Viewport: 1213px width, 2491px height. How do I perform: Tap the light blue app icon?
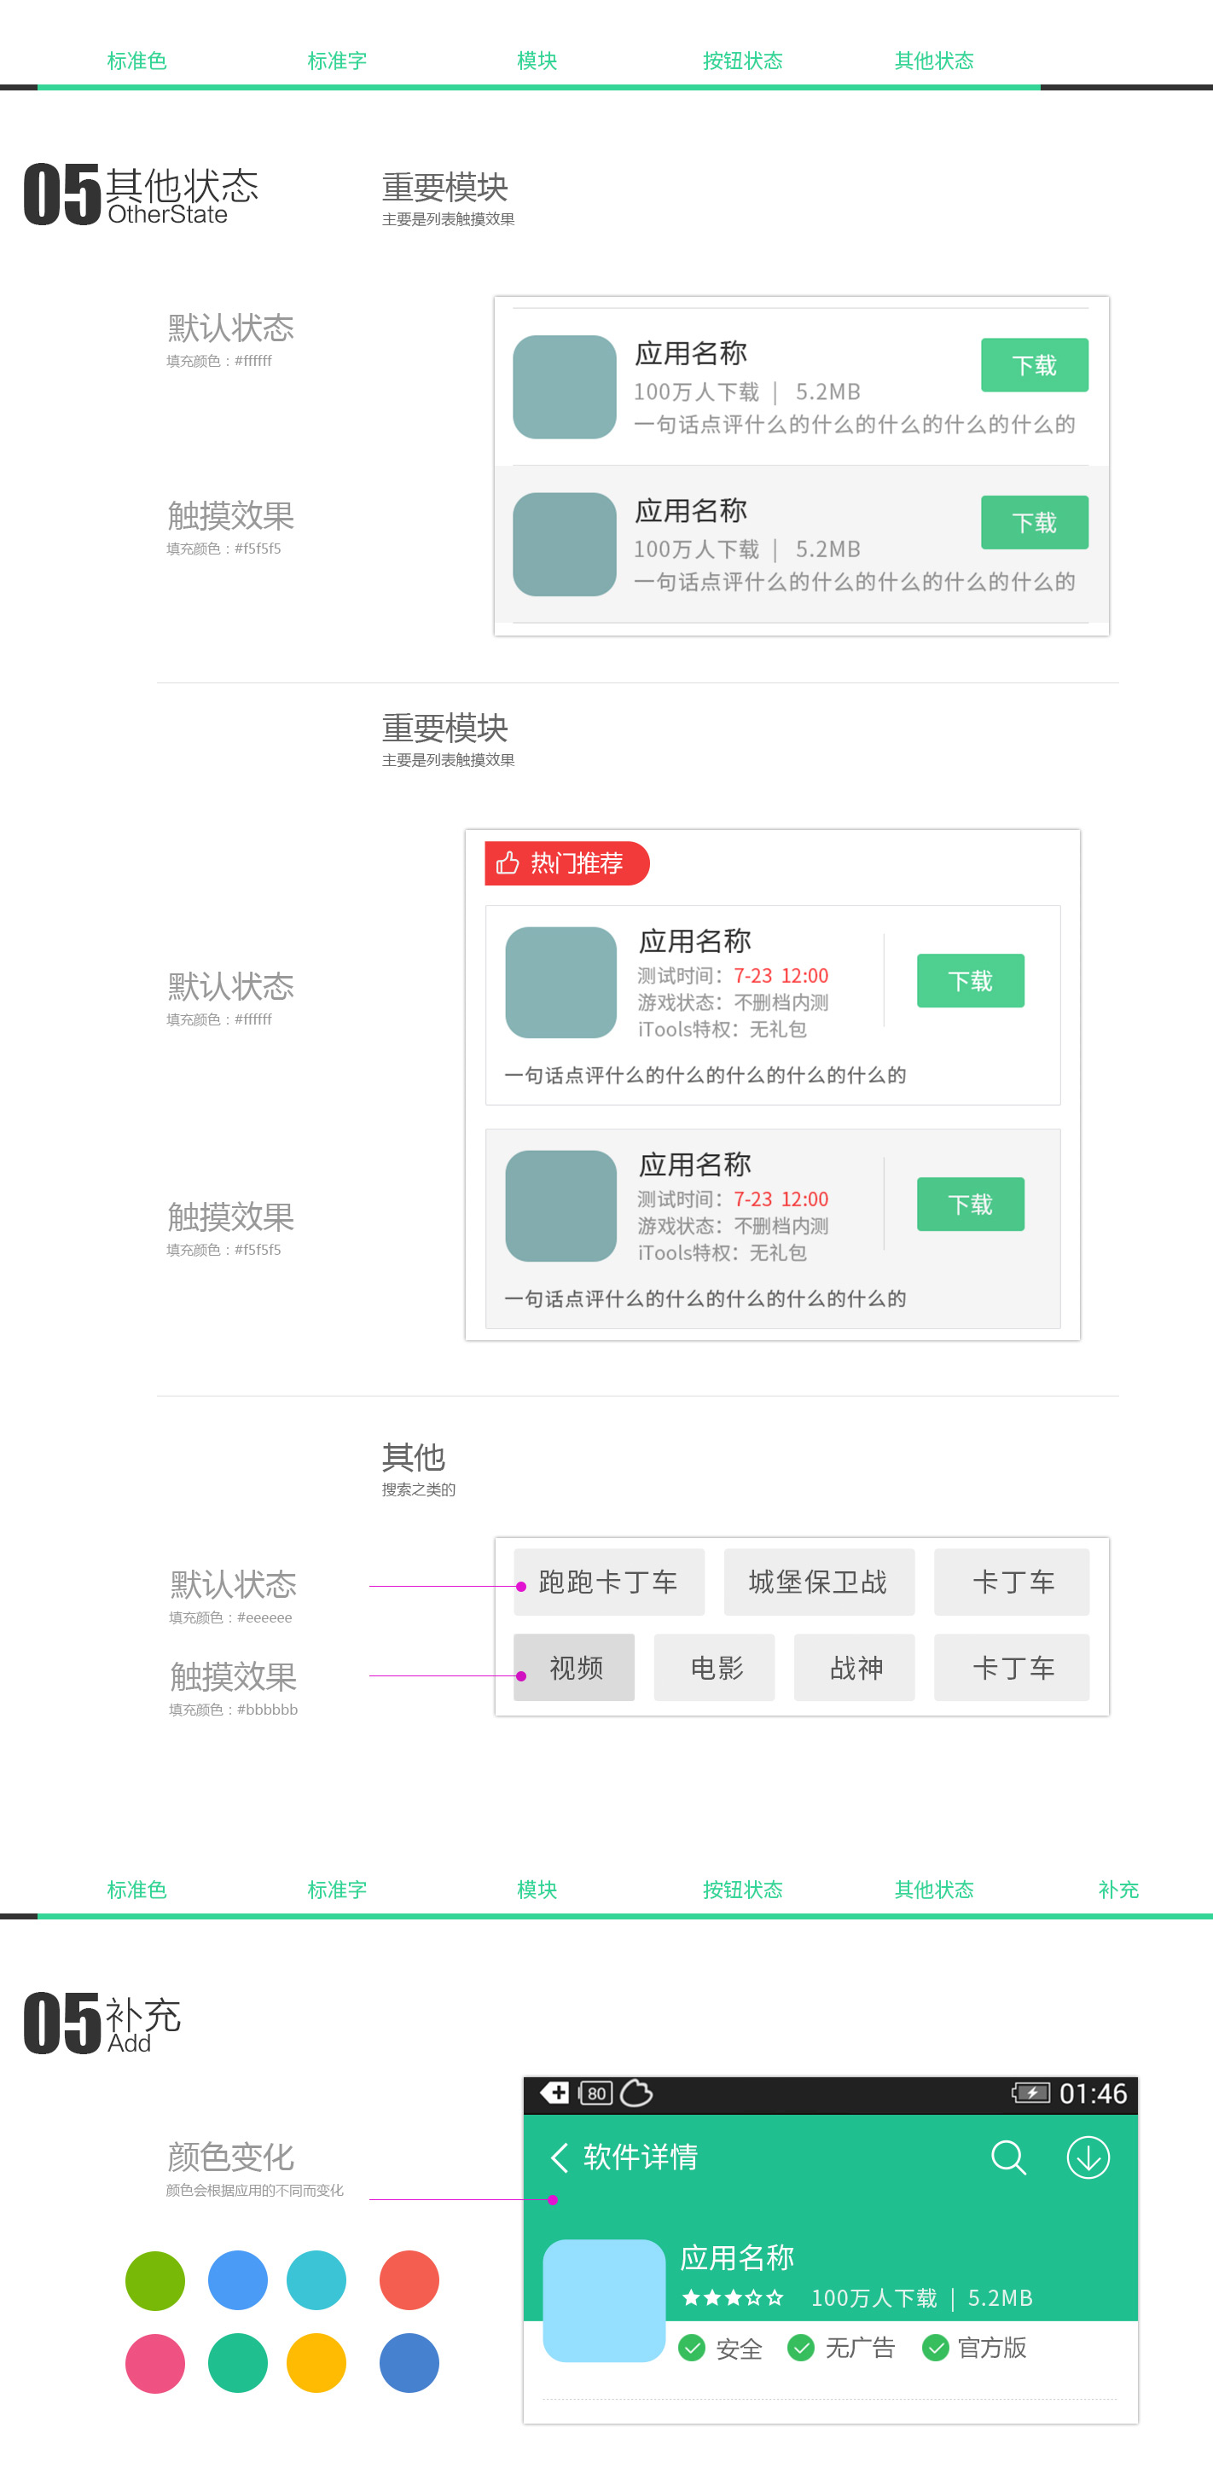(604, 2300)
